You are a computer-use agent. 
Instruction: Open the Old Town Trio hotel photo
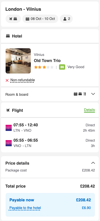coord(18,61)
